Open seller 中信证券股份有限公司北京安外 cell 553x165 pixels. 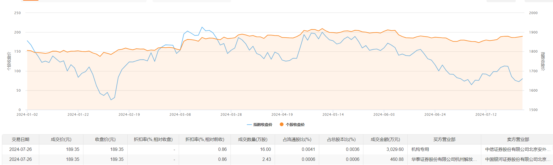tap(518, 149)
